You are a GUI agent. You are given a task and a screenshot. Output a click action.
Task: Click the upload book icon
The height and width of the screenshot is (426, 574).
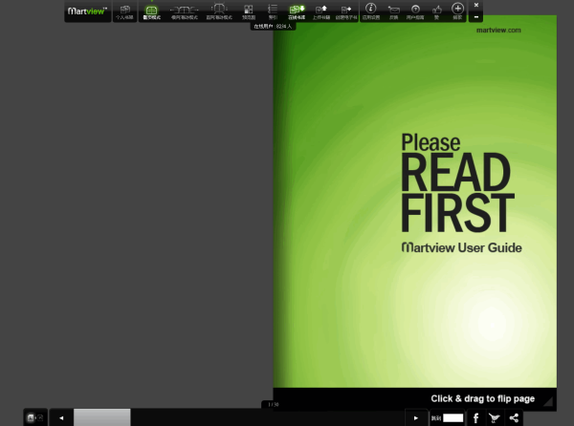point(321,12)
